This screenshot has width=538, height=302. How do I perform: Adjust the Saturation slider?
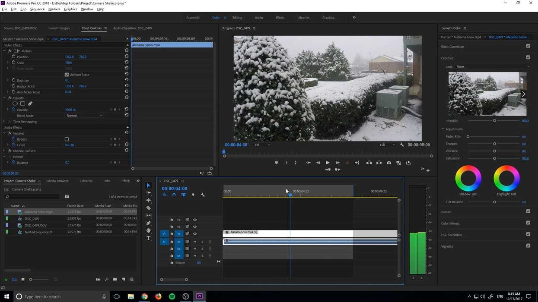tap(494, 158)
